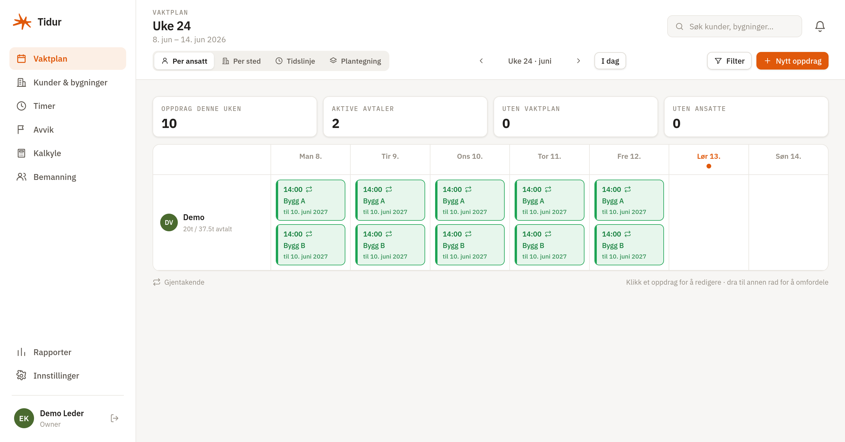This screenshot has height=442, width=845.
Task: Switch to the Tidslinje view
Action: (x=295, y=61)
